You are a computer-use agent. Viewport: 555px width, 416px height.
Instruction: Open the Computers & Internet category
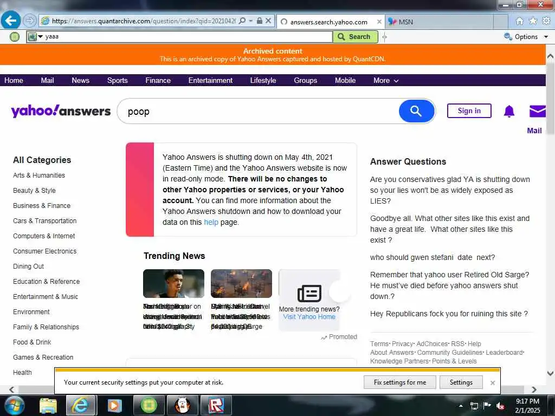pyautogui.click(x=44, y=236)
